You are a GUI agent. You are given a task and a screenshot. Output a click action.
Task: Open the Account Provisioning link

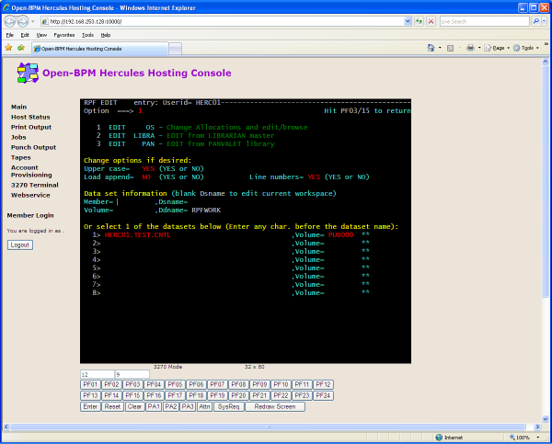[31, 171]
